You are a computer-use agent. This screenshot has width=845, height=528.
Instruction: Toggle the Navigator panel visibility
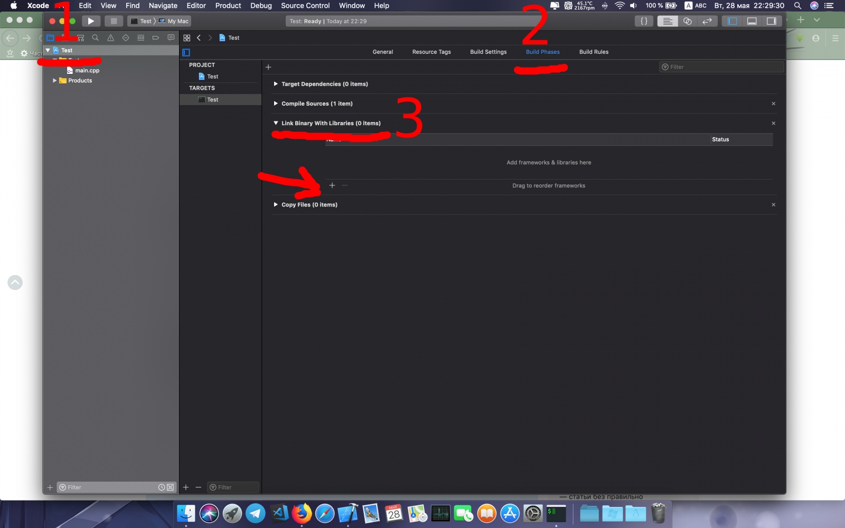click(x=732, y=21)
